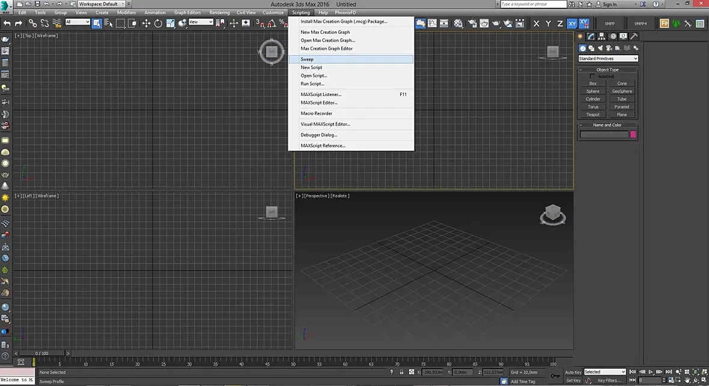The image size is (709, 386).
Task: Toggle the selection lock icon
Action: 401,372
